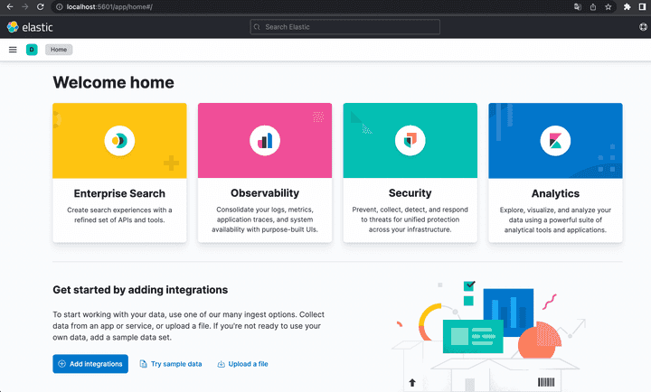
Task: Click the translate page icon in address bar
Action: pos(578,6)
